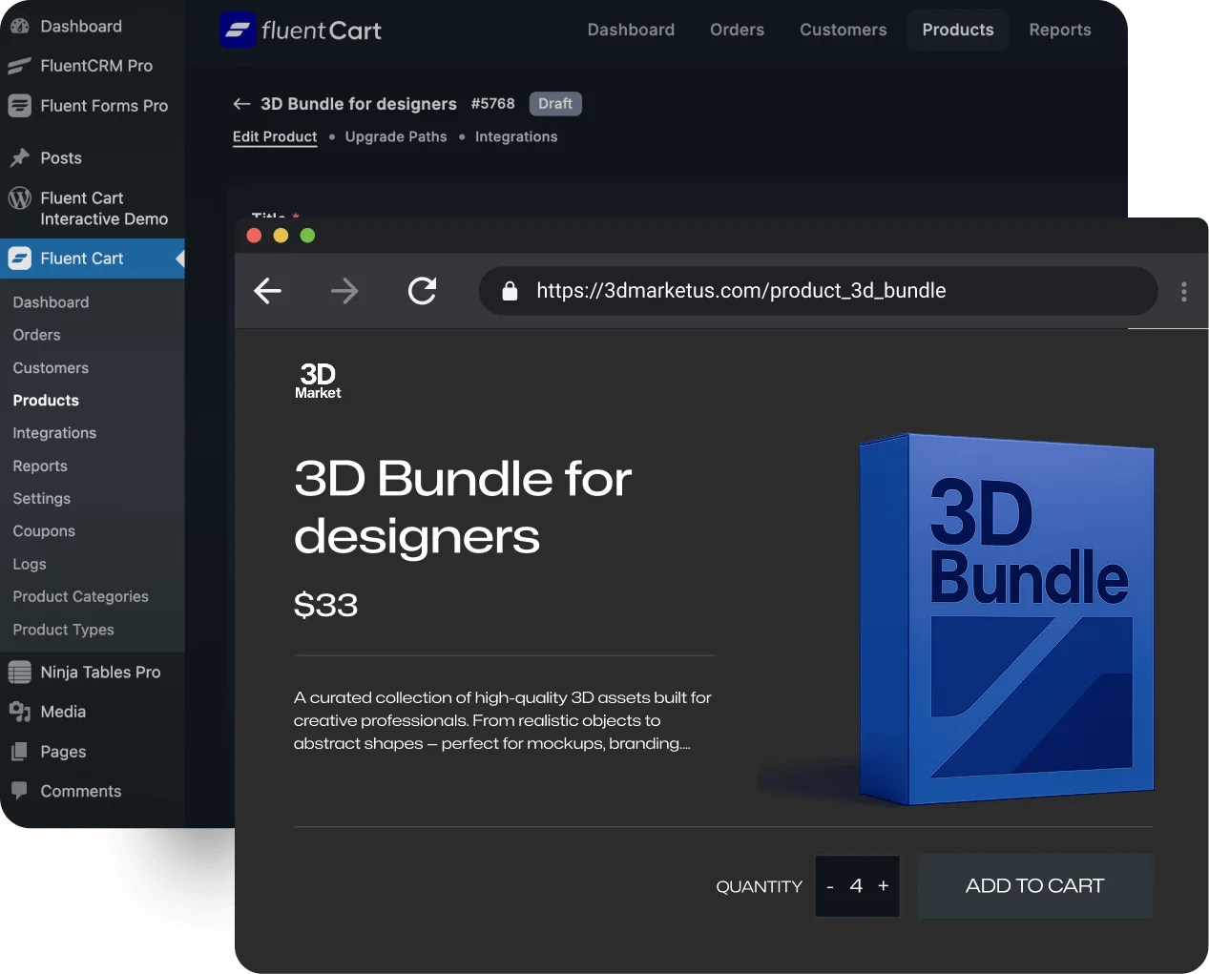Viewport: 1209px width, 974px height.
Task: Click the QUANTITY label
Action: point(760,887)
